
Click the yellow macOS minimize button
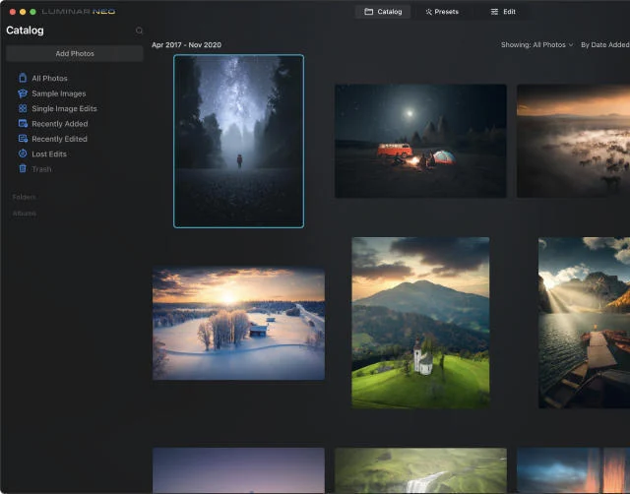pyautogui.click(x=23, y=12)
